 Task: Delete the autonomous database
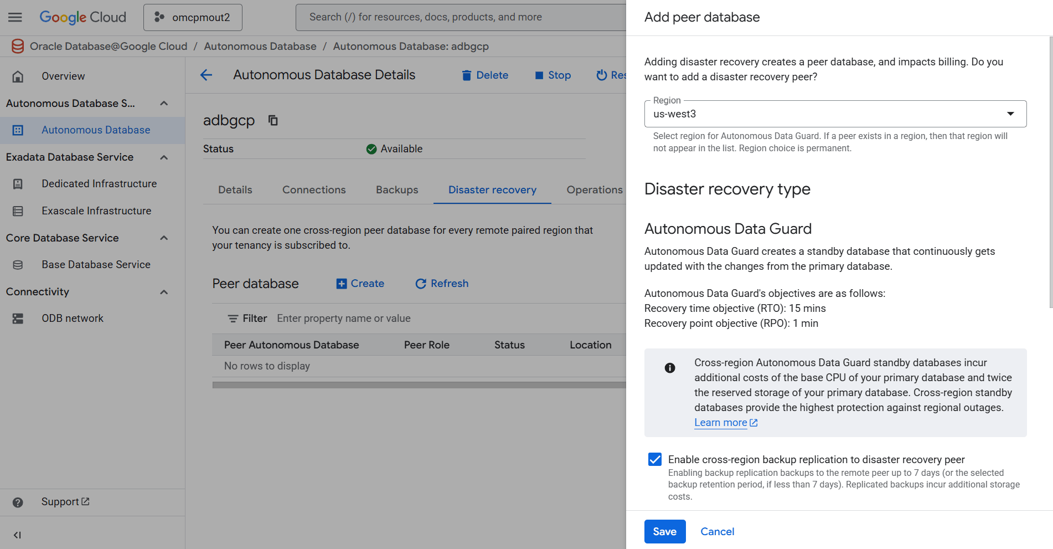[484, 75]
